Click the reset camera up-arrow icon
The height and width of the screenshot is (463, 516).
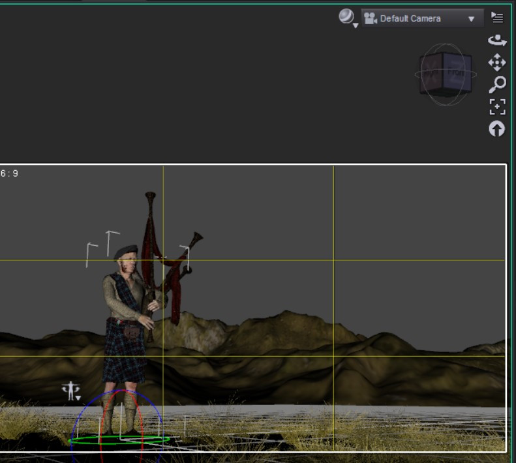tap(496, 128)
